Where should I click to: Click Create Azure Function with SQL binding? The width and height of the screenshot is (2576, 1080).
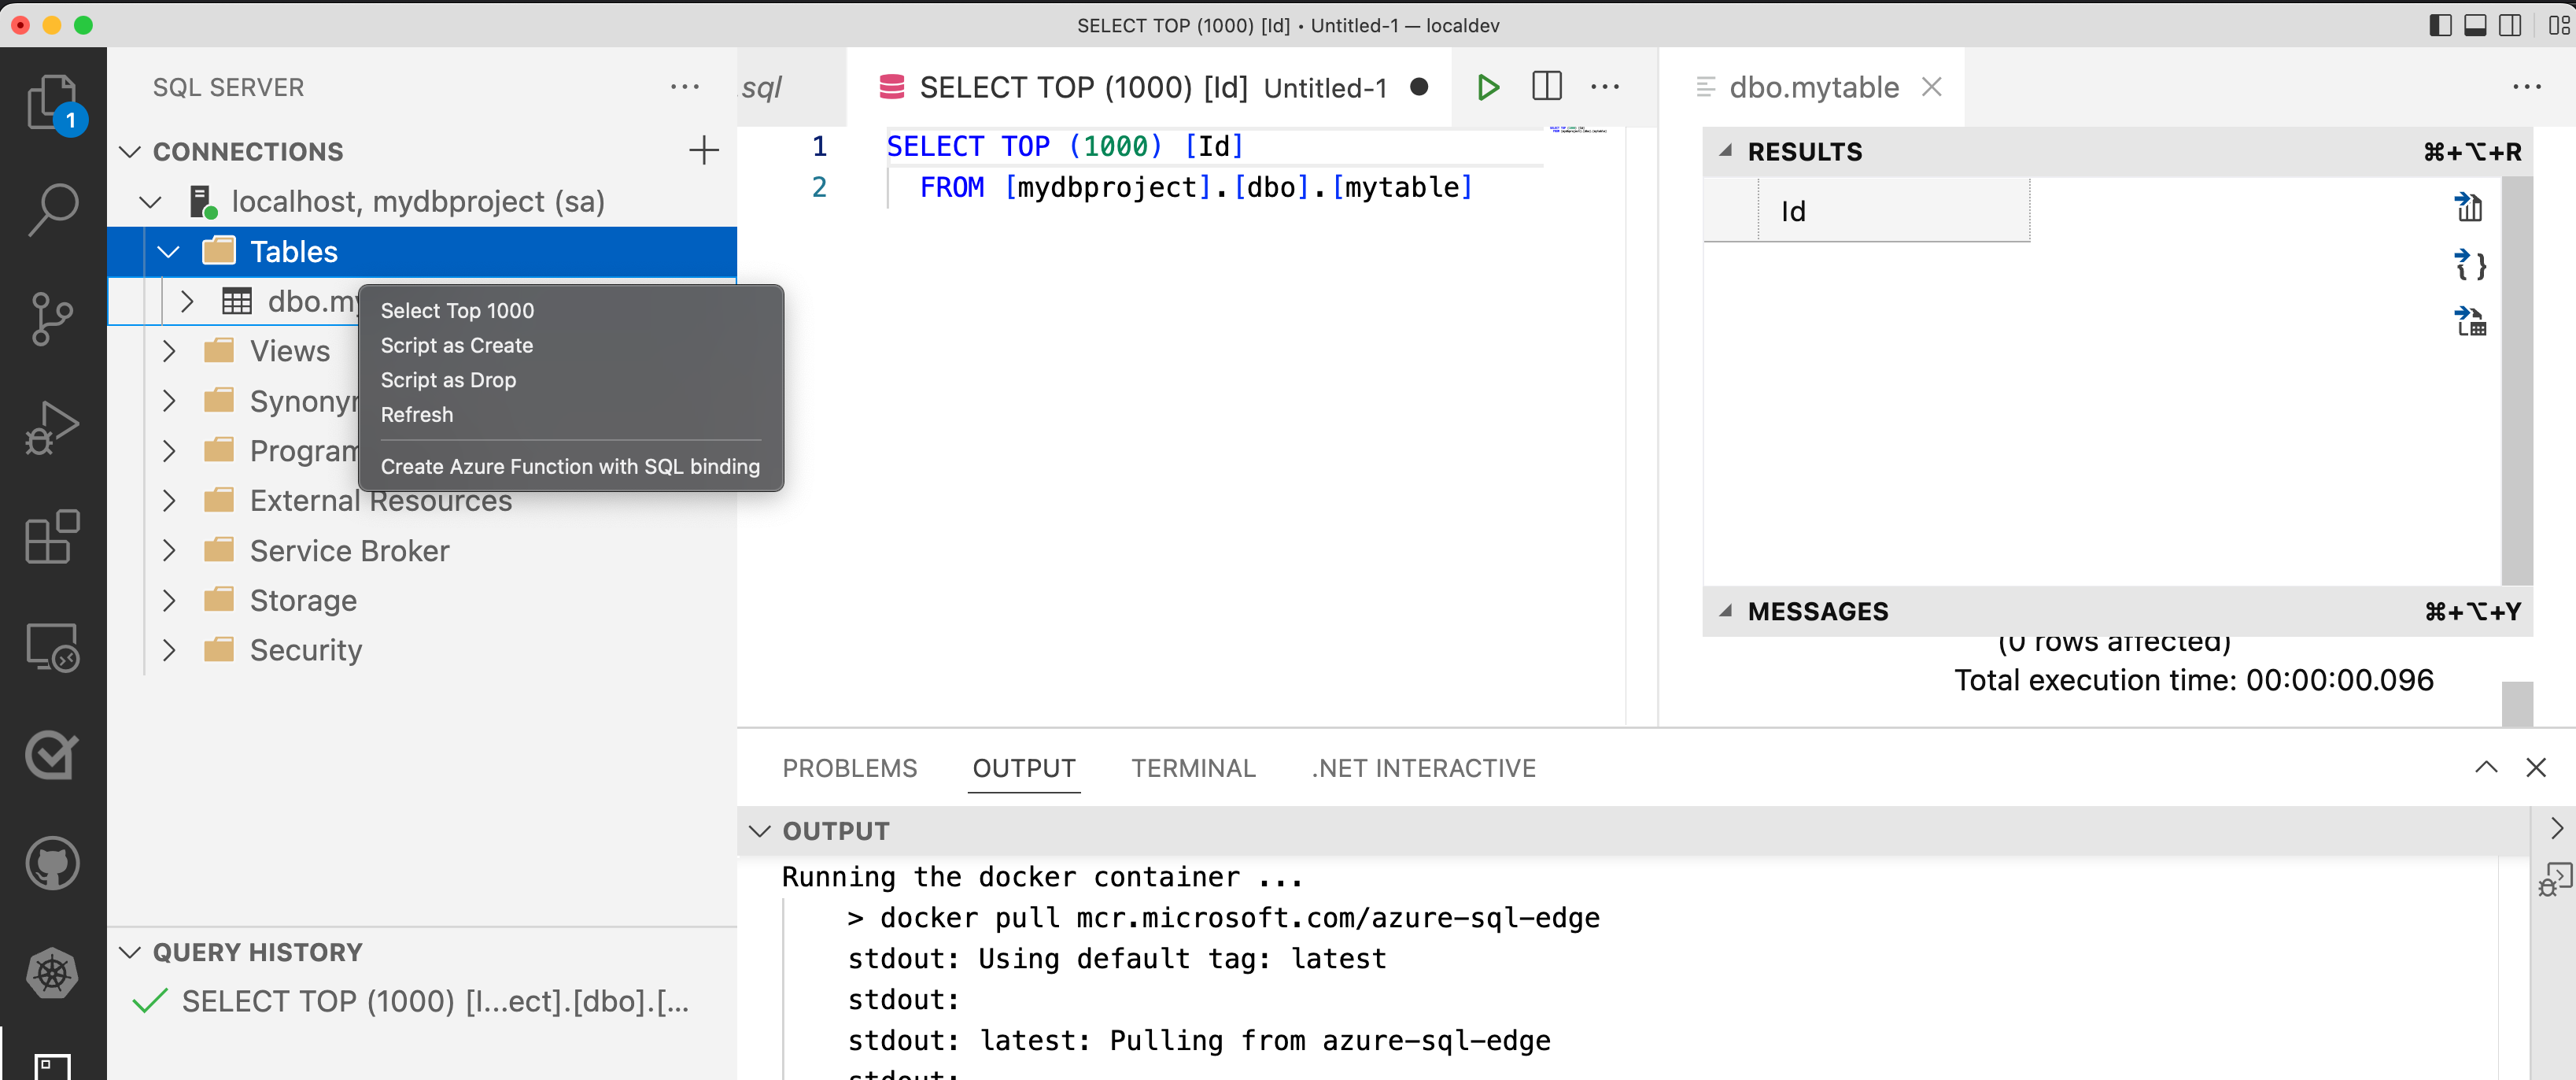coord(568,465)
